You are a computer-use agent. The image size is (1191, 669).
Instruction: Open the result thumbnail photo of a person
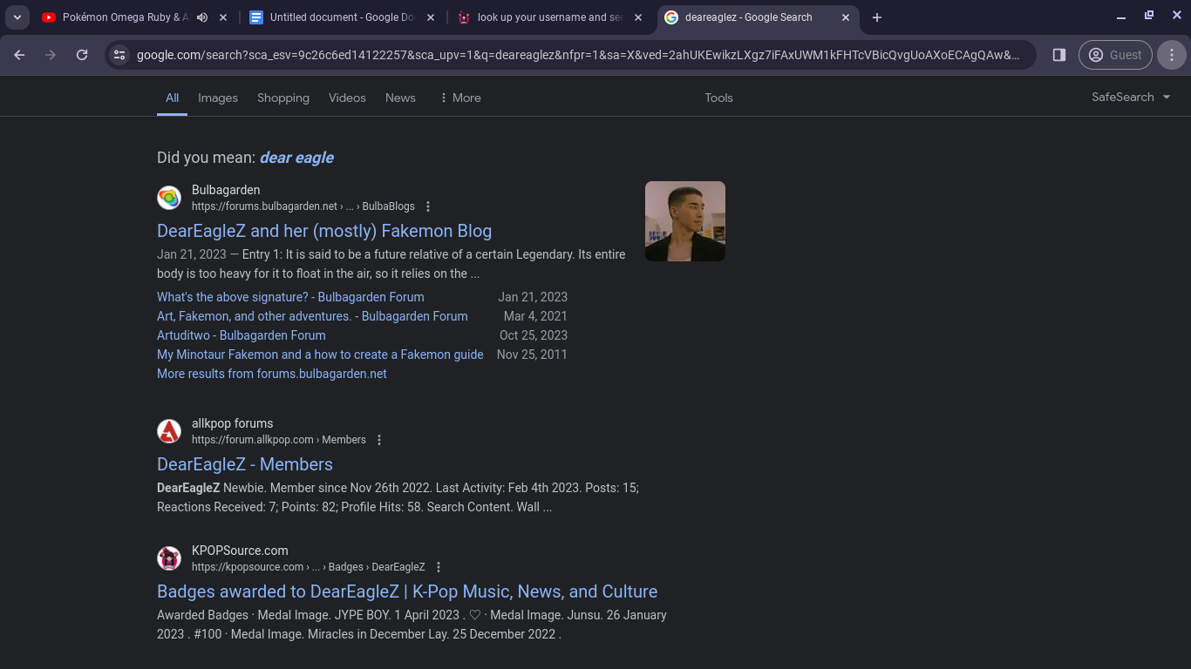point(685,221)
